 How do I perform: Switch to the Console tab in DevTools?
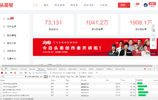tap(23, 69)
